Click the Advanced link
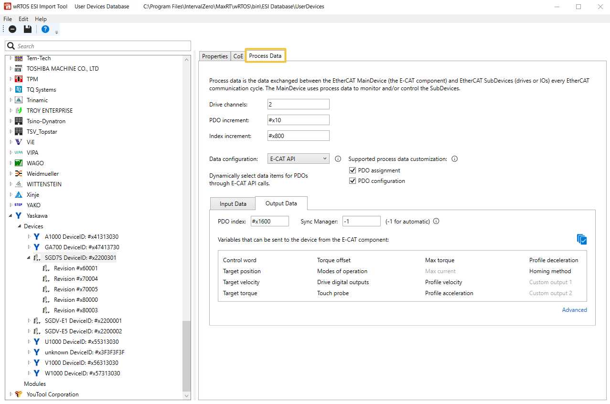This screenshot has width=610, height=404. [x=574, y=310]
